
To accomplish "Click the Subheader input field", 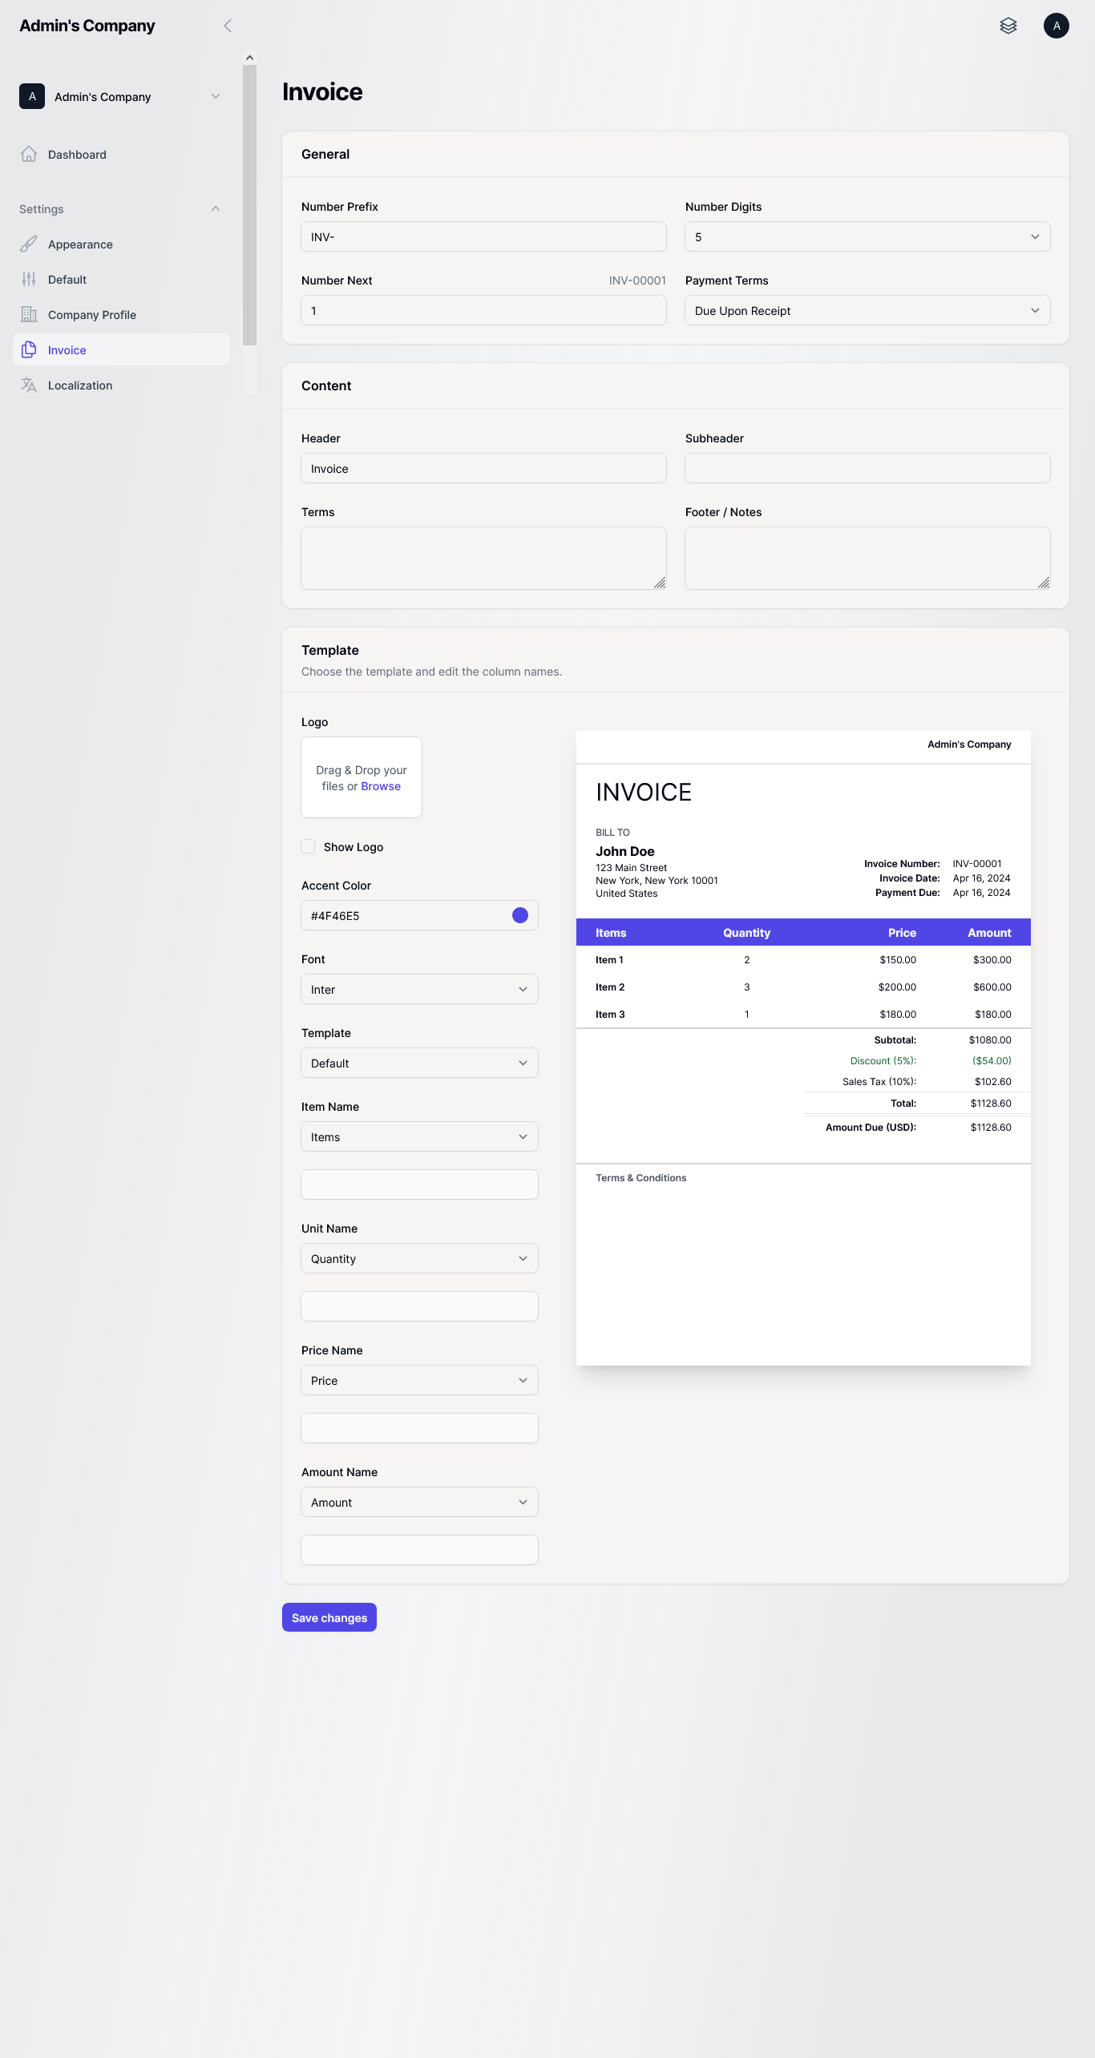I will (867, 468).
